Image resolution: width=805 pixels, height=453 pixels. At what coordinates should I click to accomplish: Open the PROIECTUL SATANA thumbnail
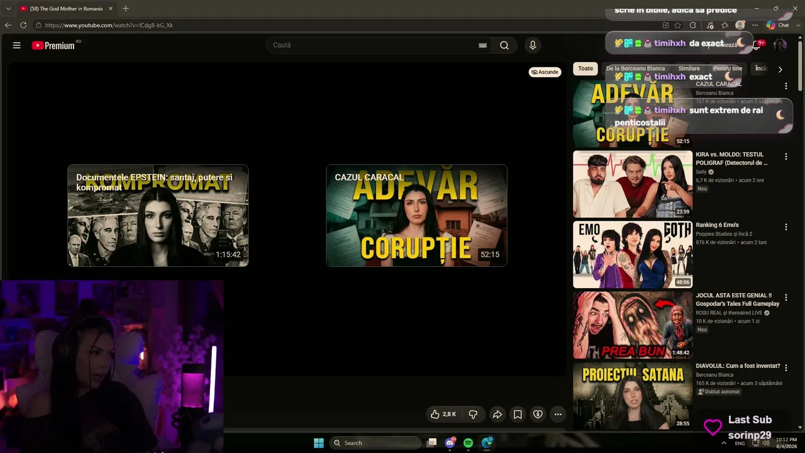(x=633, y=395)
